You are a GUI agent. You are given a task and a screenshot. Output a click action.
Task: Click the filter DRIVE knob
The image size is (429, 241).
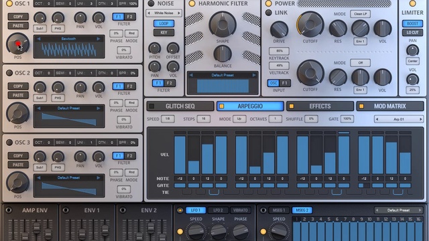pos(279,29)
